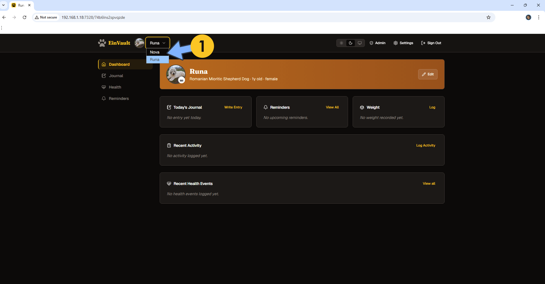This screenshot has height=284, width=545.
Task: Click Log Activity in Recent Activity
Action: click(425, 145)
